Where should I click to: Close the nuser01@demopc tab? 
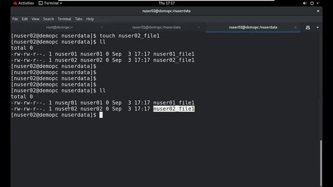tap(199, 28)
